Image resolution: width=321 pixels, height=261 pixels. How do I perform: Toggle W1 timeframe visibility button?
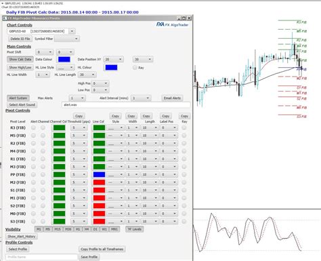tap(104, 229)
